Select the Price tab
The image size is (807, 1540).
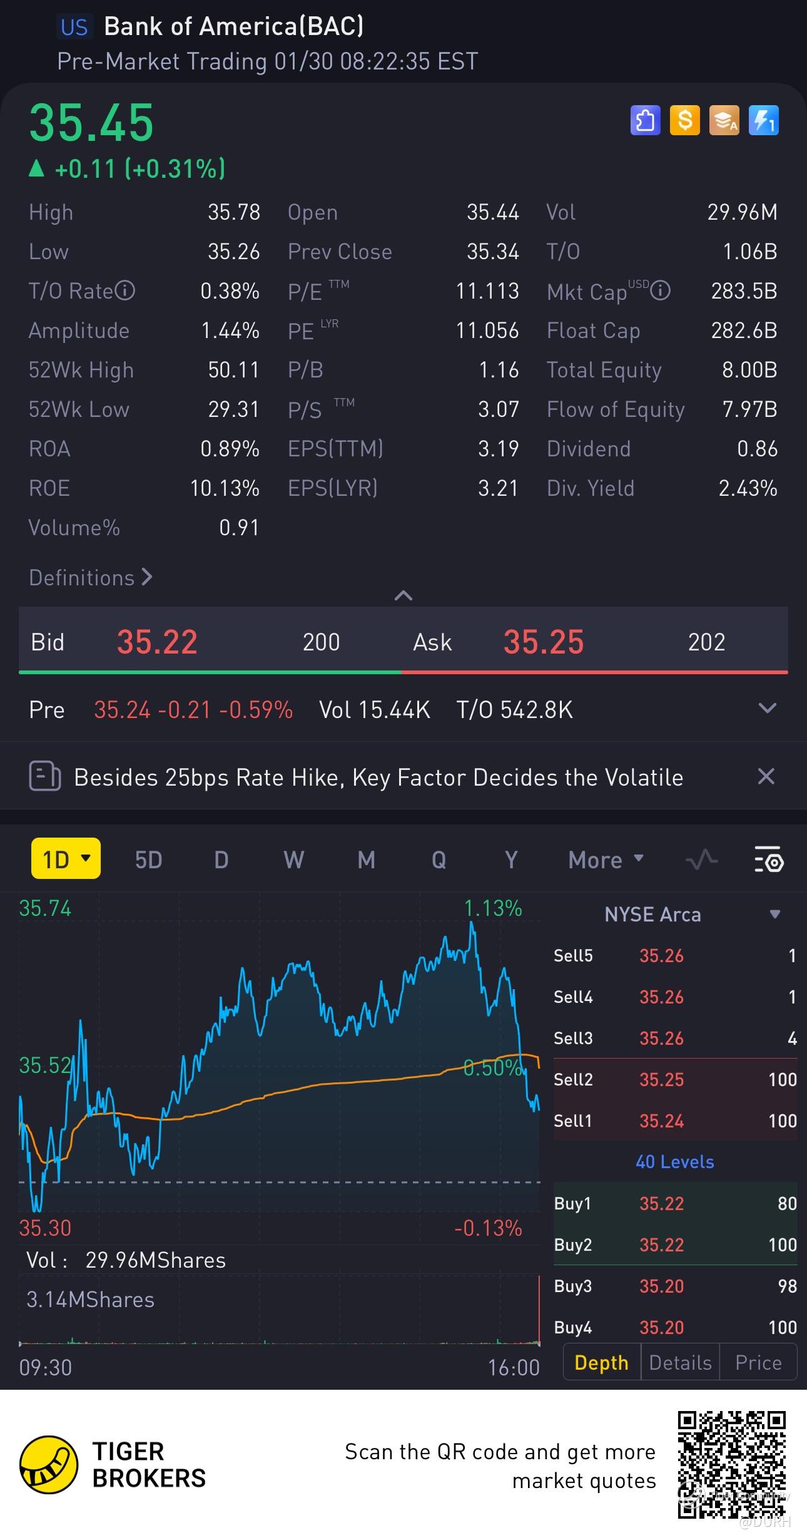[x=758, y=1363]
